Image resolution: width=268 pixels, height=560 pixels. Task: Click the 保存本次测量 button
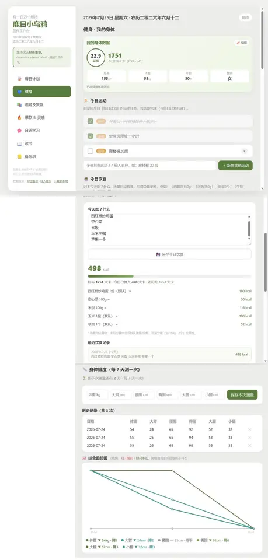[242, 395]
